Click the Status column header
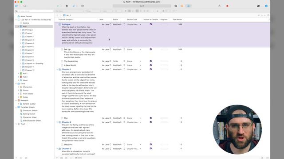 (115, 19)
